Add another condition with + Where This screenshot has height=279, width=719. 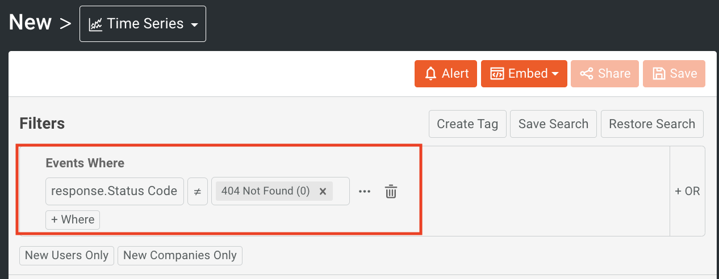pos(73,219)
